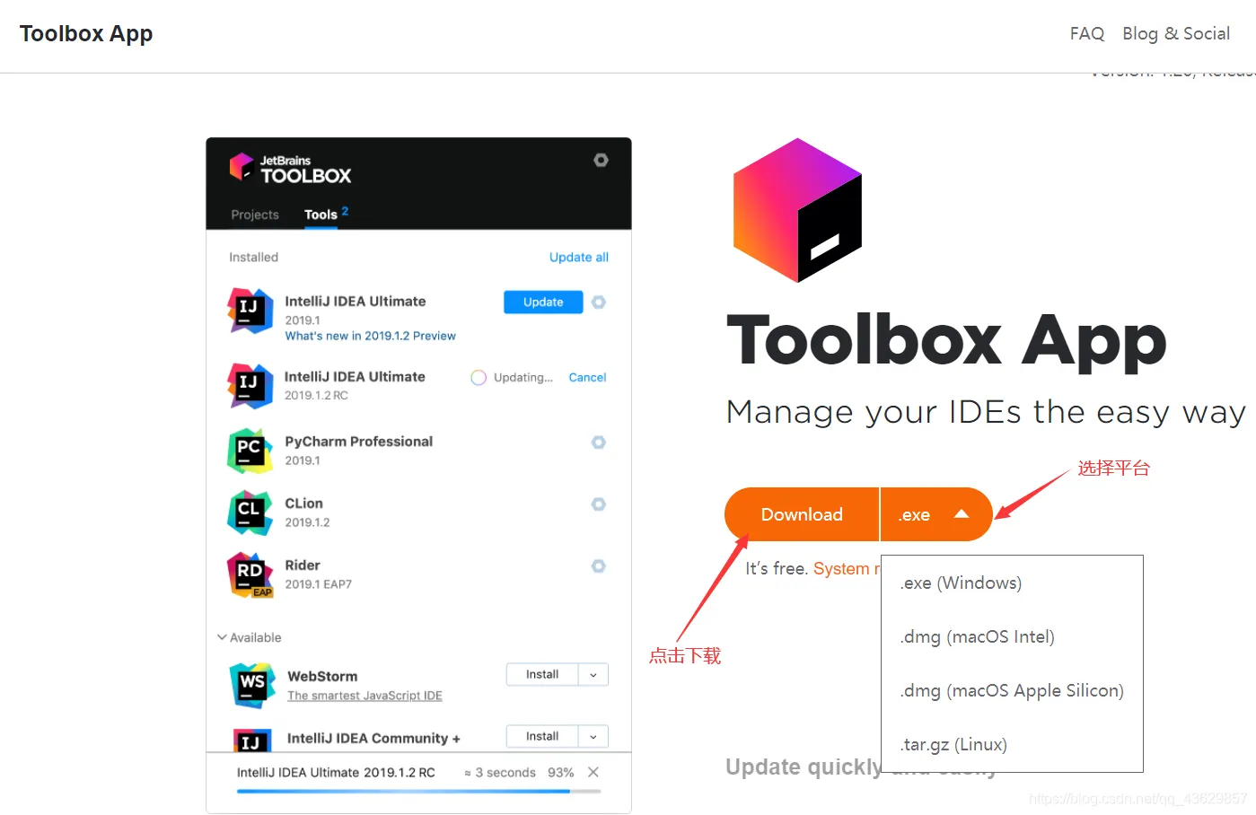
Task: Open Blog & Social menu
Action: click(1176, 33)
